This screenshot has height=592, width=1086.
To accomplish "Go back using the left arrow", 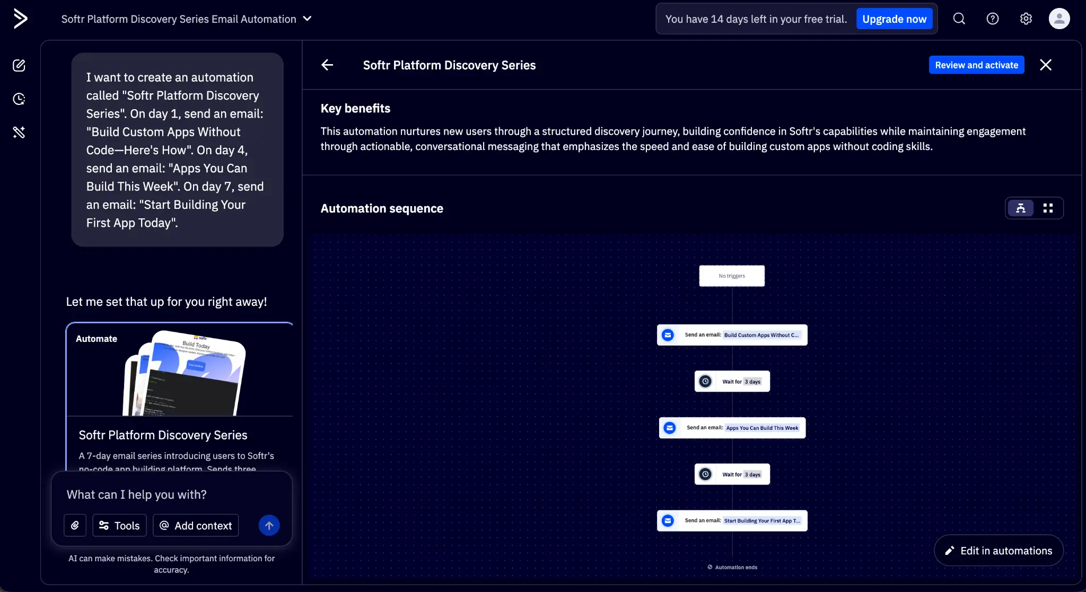I will tap(327, 65).
